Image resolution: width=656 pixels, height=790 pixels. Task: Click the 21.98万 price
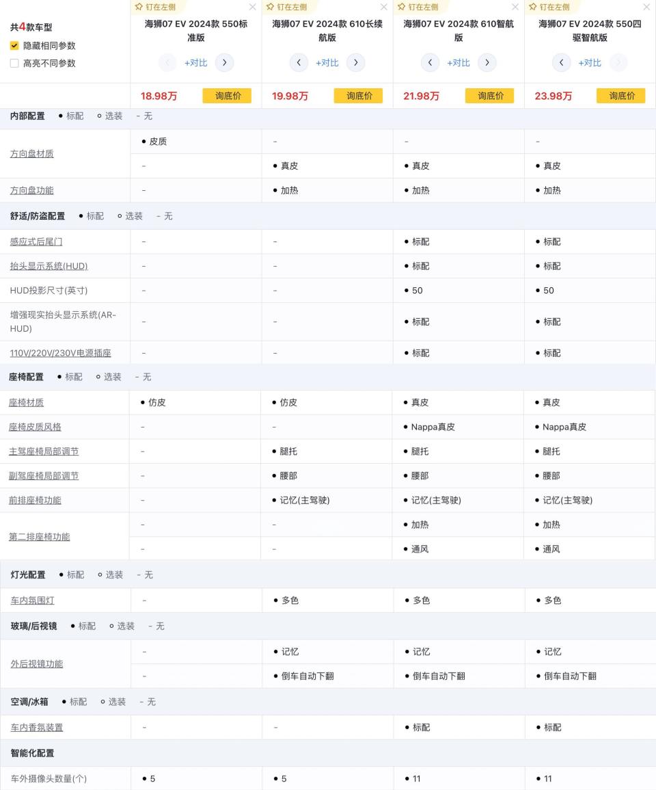(x=422, y=96)
